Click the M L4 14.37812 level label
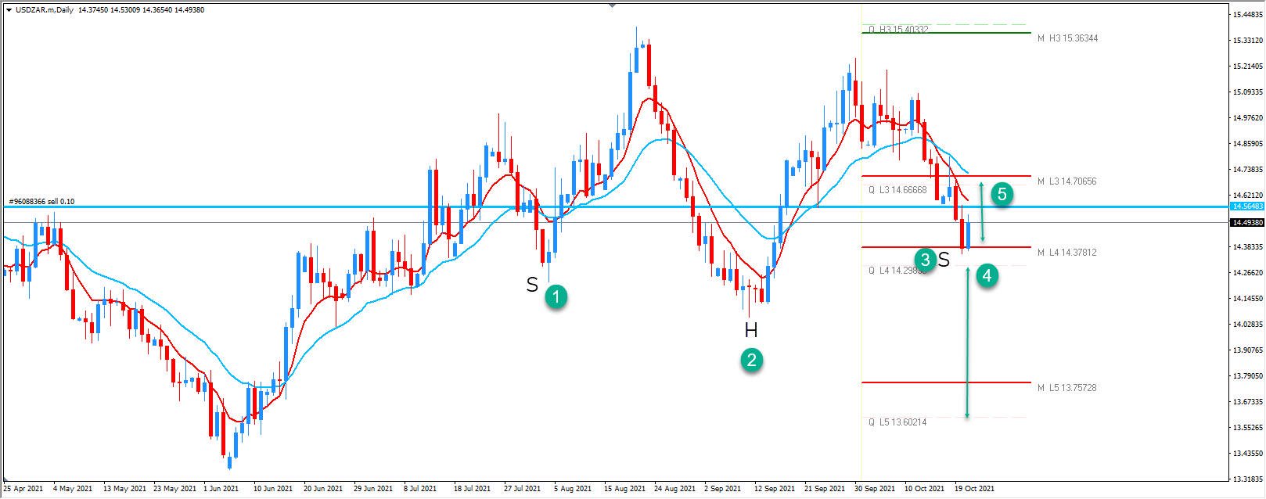This screenshot has width=1266, height=499. click(1067, 253)
